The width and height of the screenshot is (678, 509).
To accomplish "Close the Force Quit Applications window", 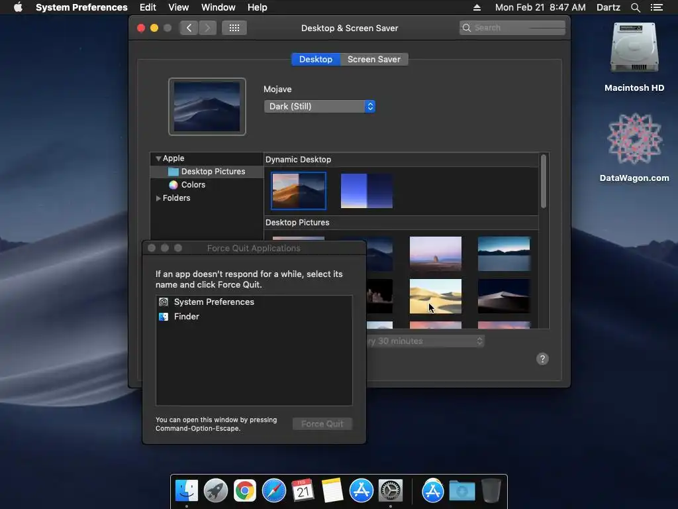I will (152, 248).
